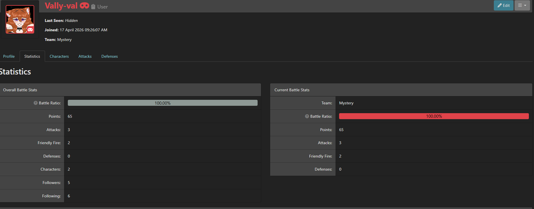The width and height of the screenshot is (534, 209).
Task: Click the Vally-val username heading
Action: pyautogui.click(x=61, y=6)
